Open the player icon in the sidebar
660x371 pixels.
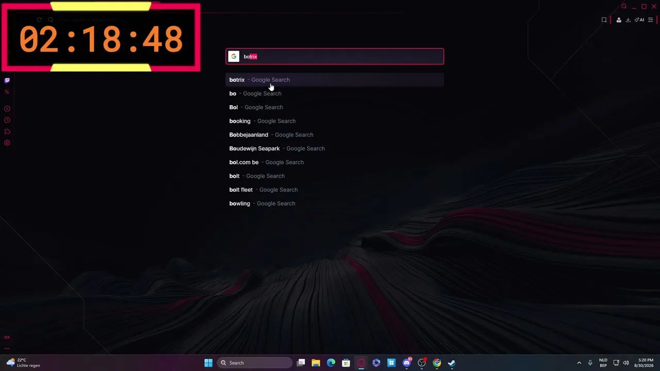tap(7, 109)
